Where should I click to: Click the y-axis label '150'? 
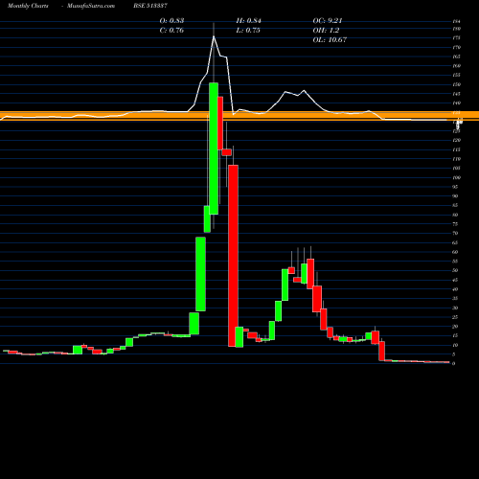[x=457, y=84]
